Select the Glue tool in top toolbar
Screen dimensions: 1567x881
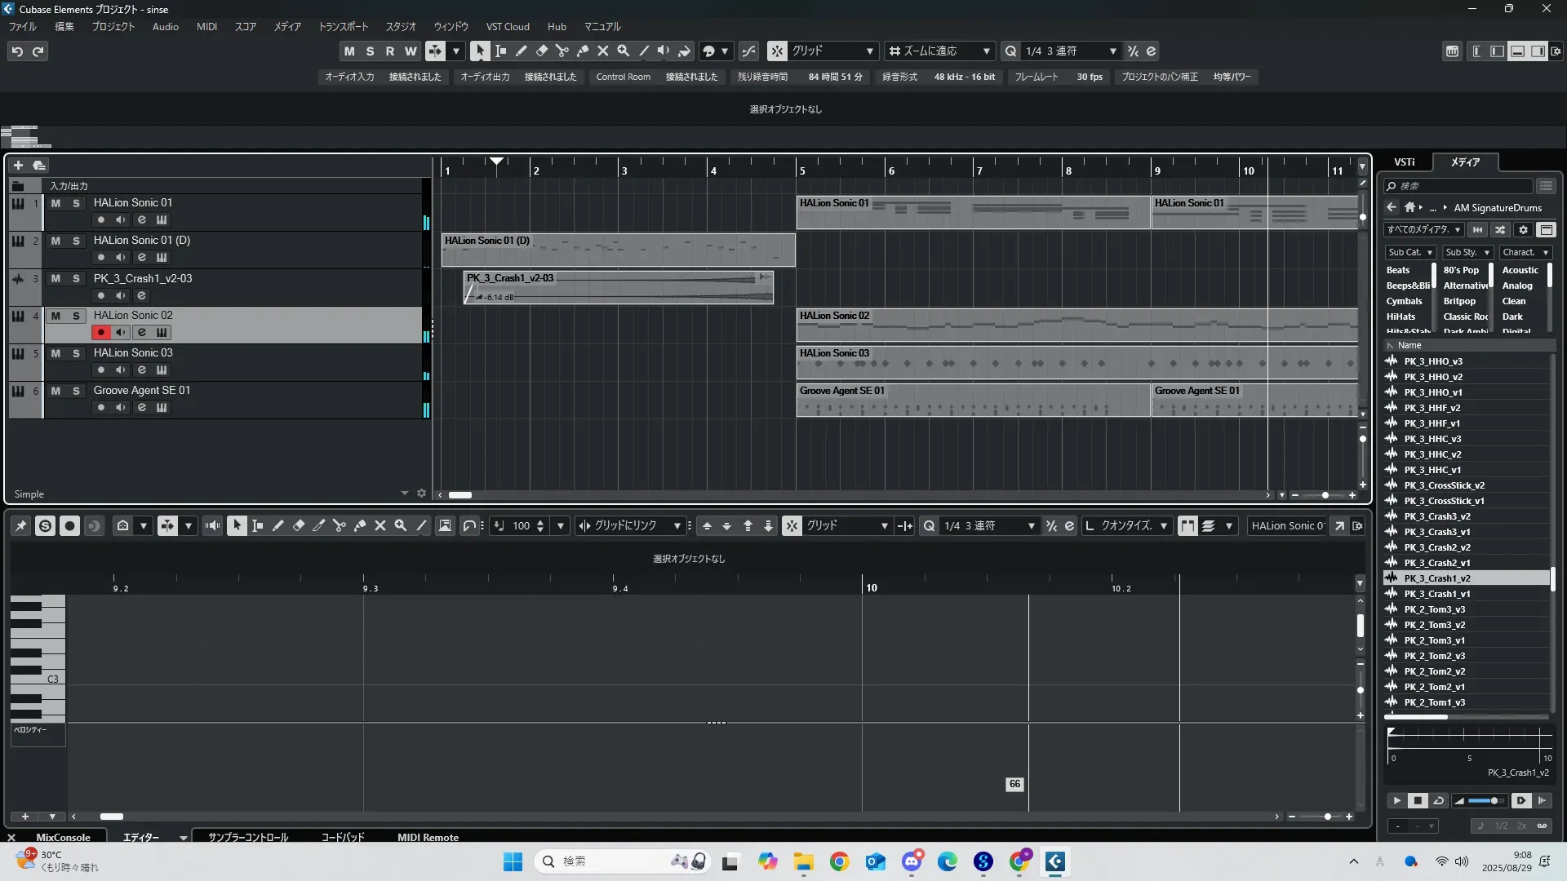(583, 51)
